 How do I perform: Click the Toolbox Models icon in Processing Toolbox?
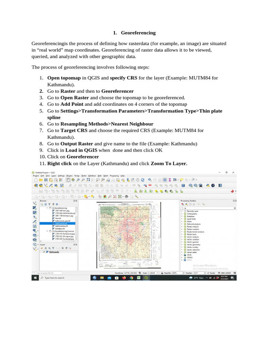point(182,204)
